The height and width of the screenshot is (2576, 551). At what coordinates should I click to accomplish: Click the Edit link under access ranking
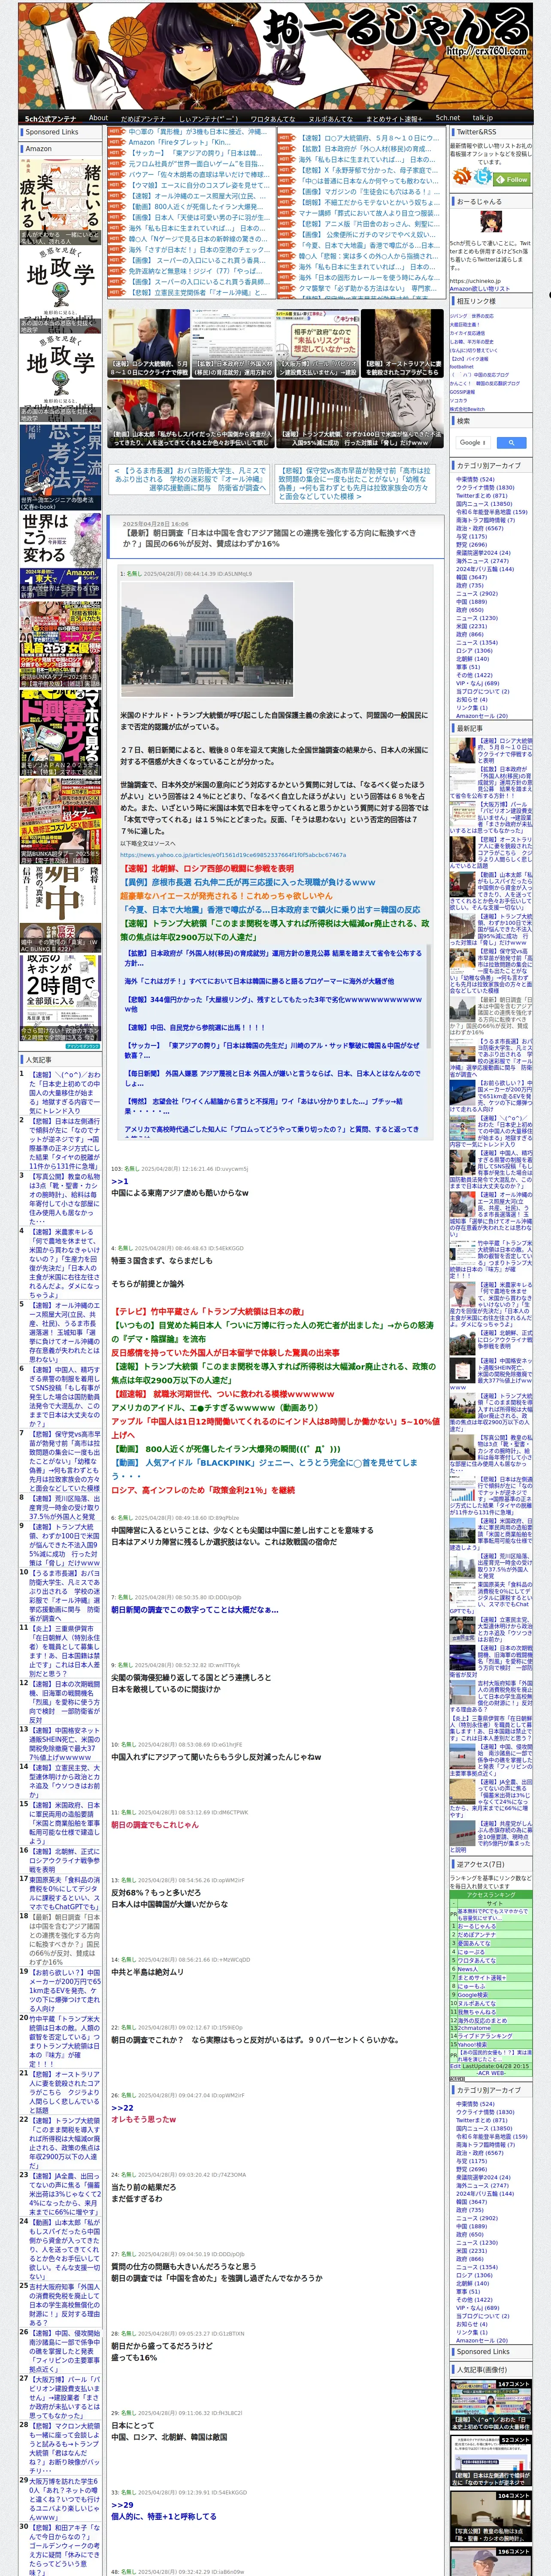[455, 2066]
